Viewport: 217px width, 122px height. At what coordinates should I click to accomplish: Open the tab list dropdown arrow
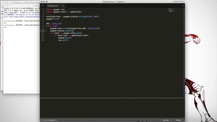[183, 6]
